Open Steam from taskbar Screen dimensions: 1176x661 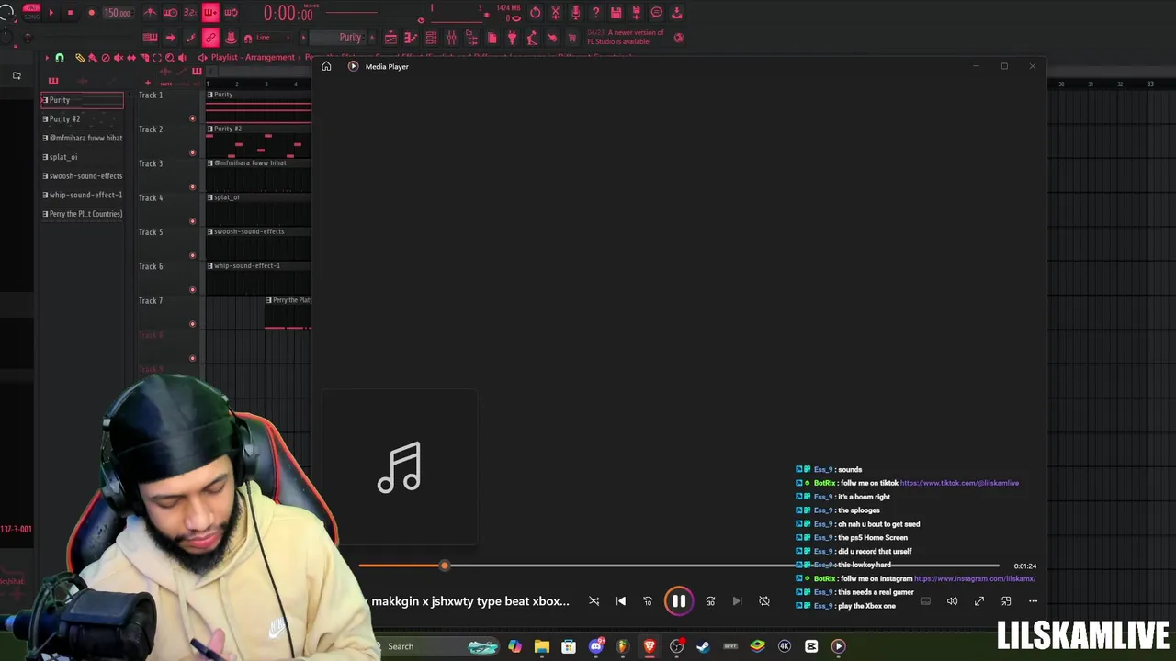[x=703, y=646]
